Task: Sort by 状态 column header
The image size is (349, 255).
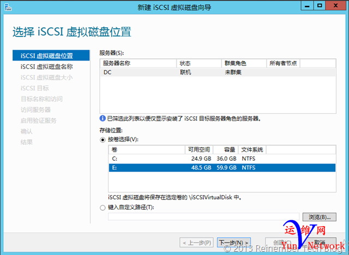Action: (x=199, y=63)
